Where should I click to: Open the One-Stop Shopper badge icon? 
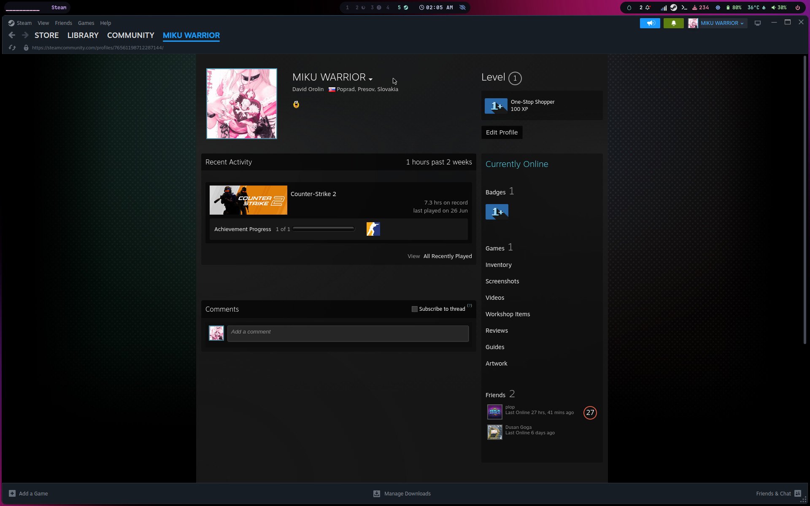click(x=496, y=106)
